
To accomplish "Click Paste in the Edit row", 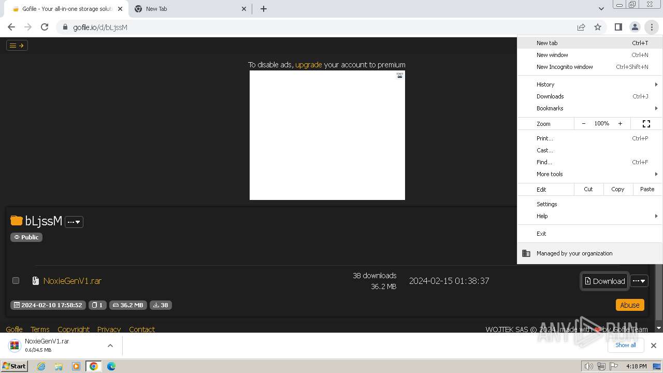I will 647,190.
